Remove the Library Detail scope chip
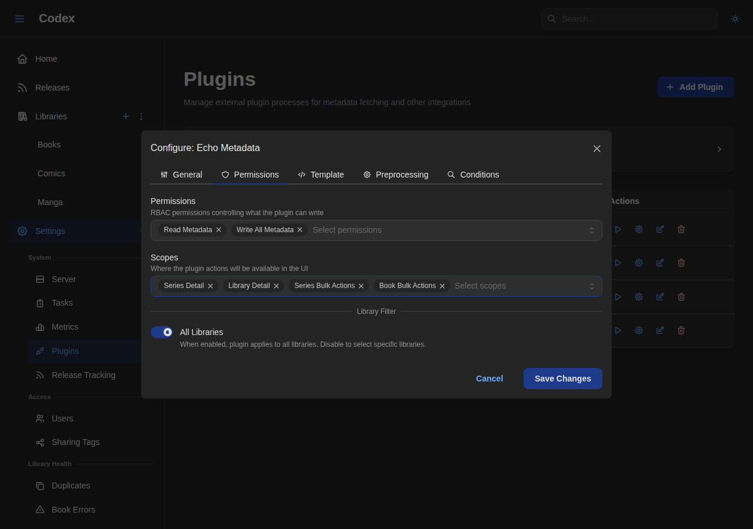 pyautogui.click(x=276, y=286)
